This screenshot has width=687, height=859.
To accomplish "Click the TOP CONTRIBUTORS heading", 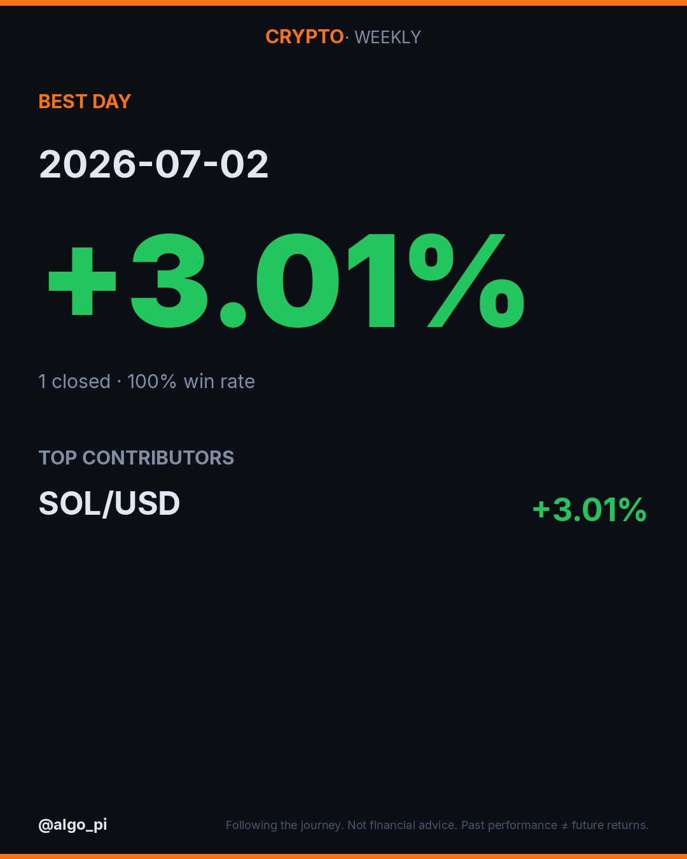I will click(136, 457).
